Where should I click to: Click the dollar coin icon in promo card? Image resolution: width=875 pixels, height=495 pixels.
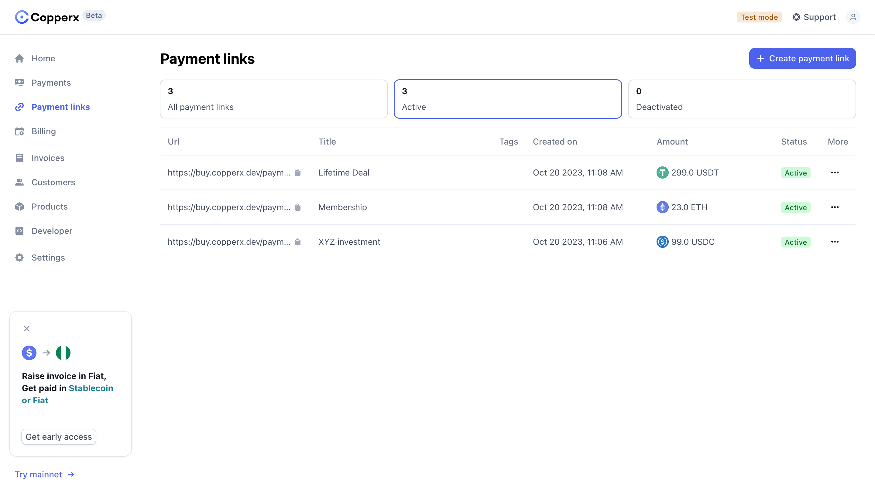(x=29, y=353)
